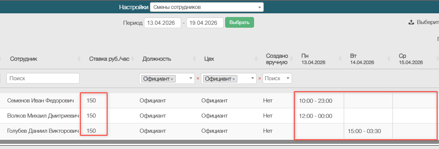This screenshot has height=149, width=439.
Task: Click the horizontal scrollbar below the table
Action: (219, 142)
